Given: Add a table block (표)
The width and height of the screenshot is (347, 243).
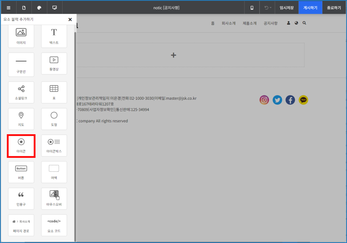Looking at the screenshot, I should pyautogui.click(x=54, y=92).
